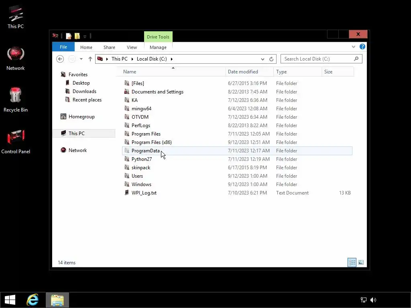Click the Help question mark icon
411x308 pixels.
(x=362, y=47)
